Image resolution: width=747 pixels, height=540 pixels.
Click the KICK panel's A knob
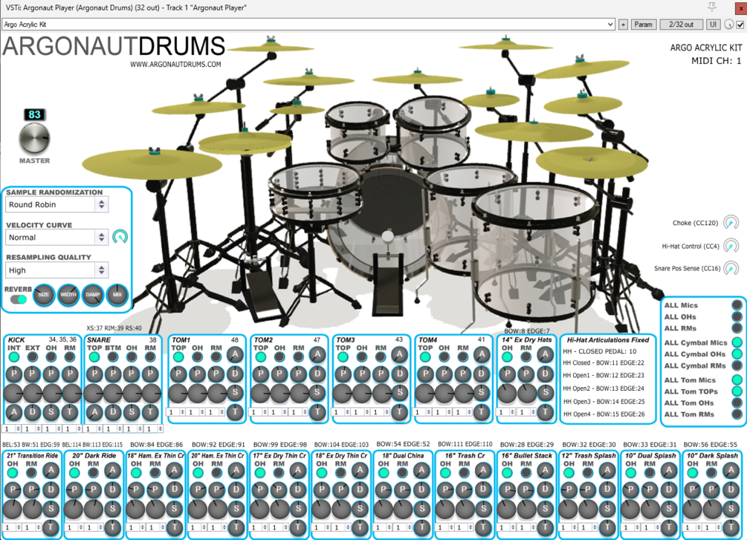point(14,412)
